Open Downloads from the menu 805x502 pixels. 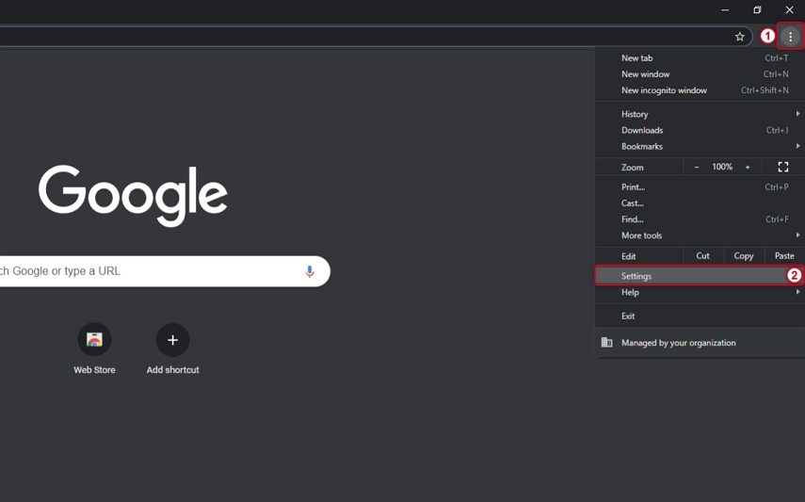coord(700,131)
